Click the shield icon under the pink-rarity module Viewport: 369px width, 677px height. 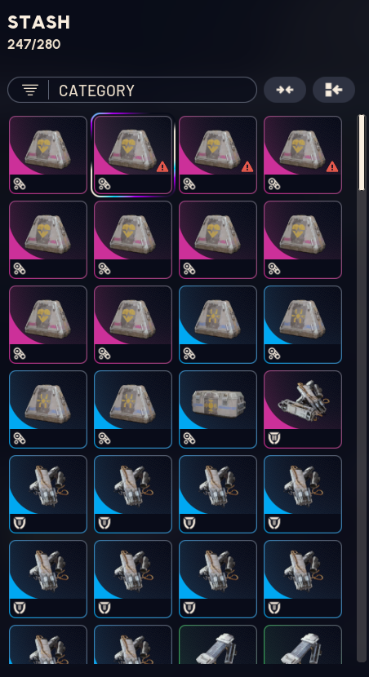pyautogui.click(x=274, y=439)
